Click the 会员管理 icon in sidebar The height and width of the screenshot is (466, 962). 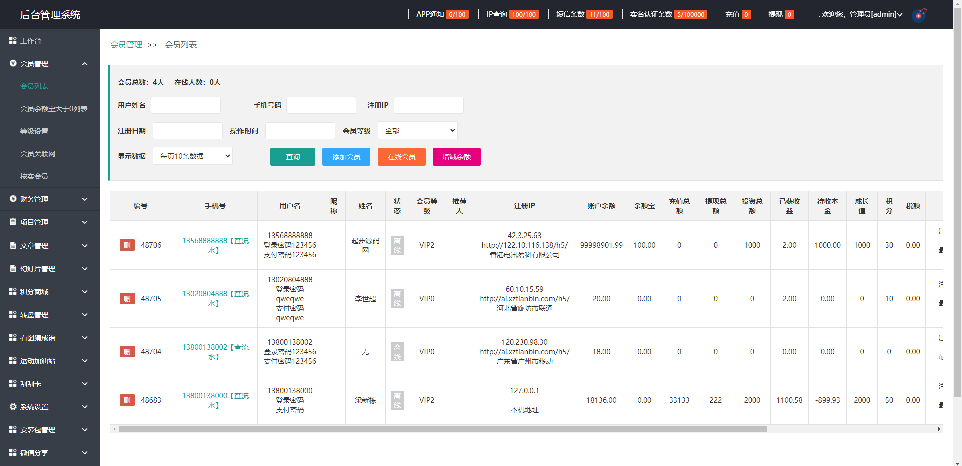[13, 63]
